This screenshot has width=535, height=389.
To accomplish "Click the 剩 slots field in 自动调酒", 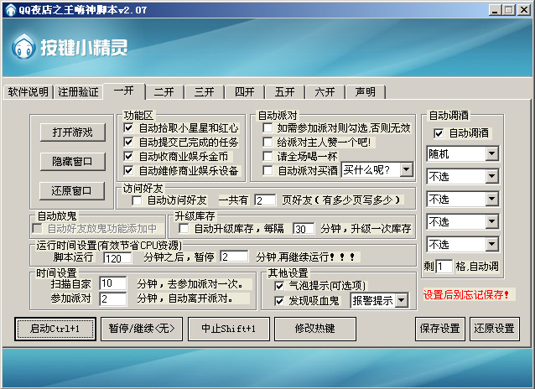I will click(x=444, y=267).
